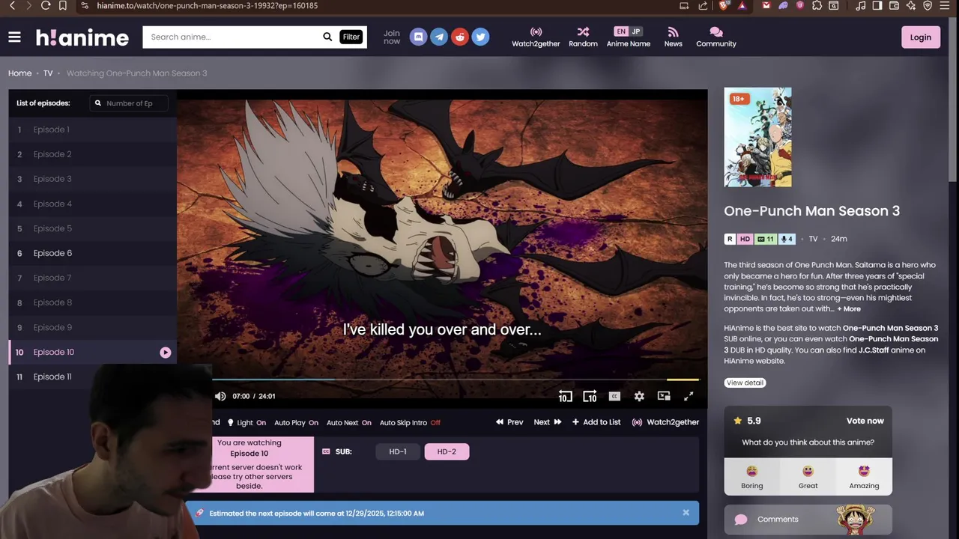959x539 pixels.
Task: Expand description with + More
Action: point(849,308)
